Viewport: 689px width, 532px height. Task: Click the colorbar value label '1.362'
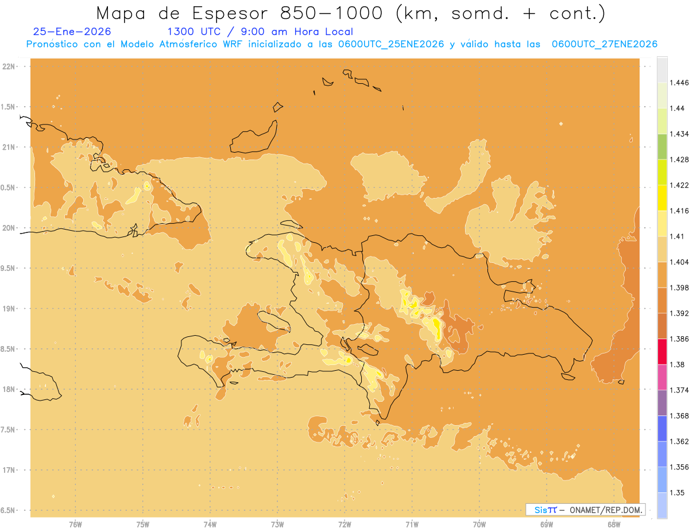point(680,441)
